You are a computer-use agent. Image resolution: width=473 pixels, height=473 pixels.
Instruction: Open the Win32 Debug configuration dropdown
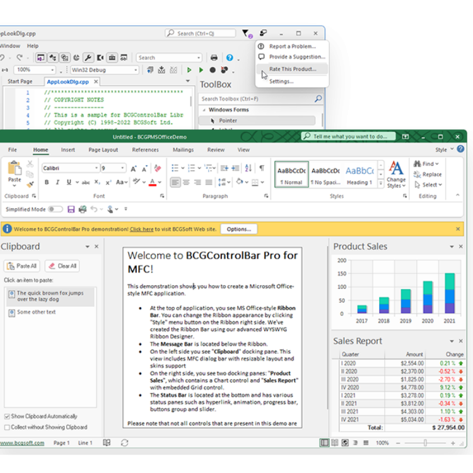pyautogui.click(x=135, y=70)
